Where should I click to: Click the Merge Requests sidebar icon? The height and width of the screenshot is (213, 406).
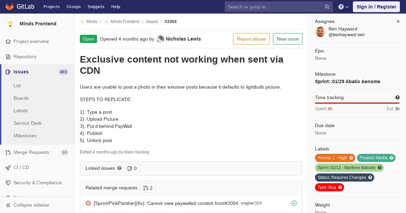coord(8,152)
